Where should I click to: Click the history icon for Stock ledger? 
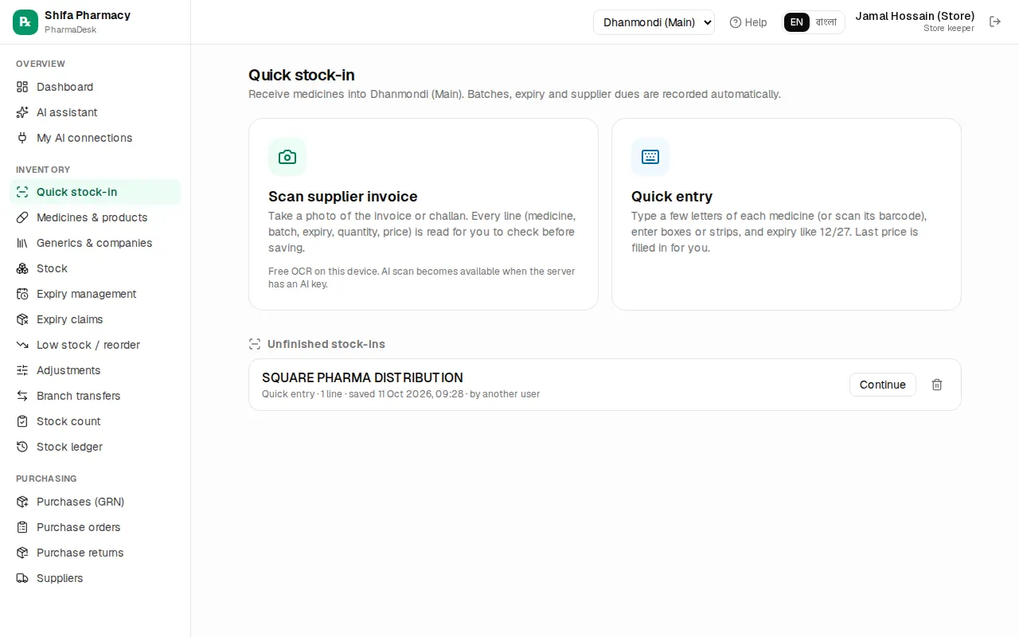(22, 447)
